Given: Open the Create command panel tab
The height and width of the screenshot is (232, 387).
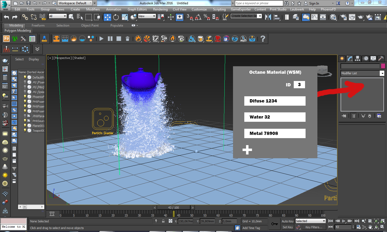Looking at the screenshot, I should [x=342, y=58].
